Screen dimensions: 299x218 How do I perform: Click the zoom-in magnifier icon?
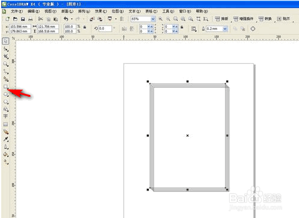160,19
